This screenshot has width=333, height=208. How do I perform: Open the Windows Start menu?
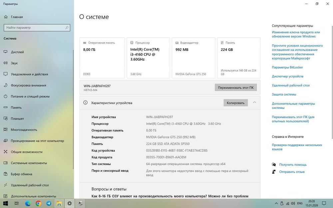pos(6,203)
